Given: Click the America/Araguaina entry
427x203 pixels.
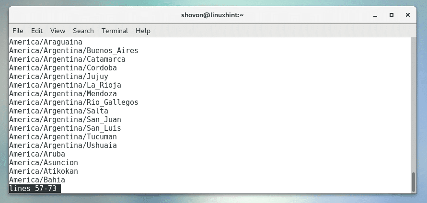Looking at the screenshot, I should [46, 42].
